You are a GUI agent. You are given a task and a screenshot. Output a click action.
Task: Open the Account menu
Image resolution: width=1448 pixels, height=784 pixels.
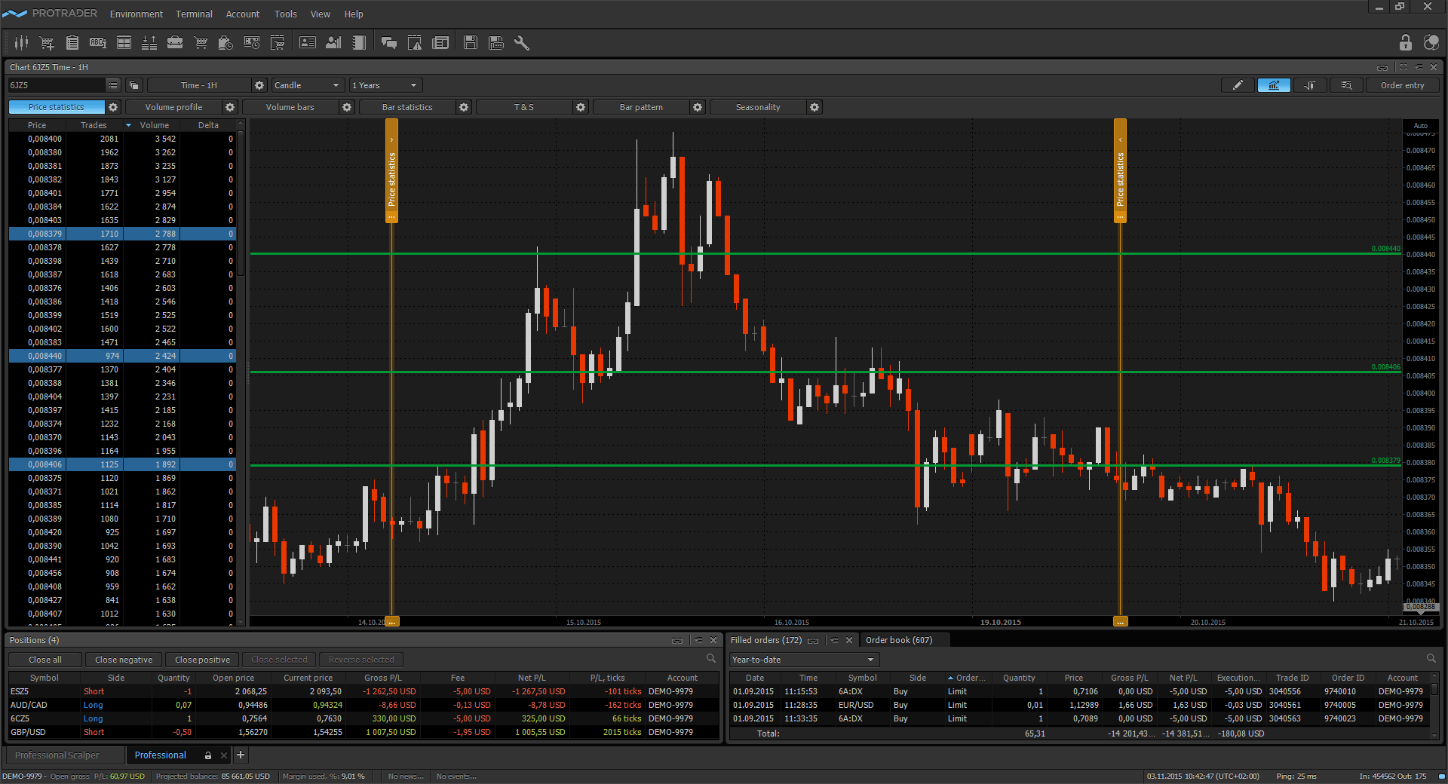[x=243, y=14]
